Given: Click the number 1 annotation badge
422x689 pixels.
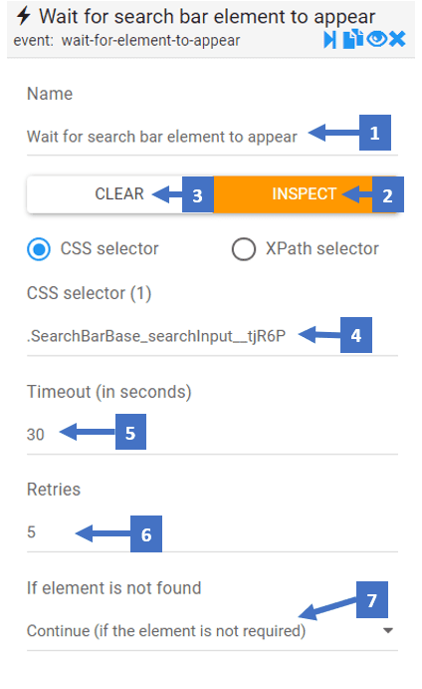Looking at the screenshot, I should coord(374,133).
